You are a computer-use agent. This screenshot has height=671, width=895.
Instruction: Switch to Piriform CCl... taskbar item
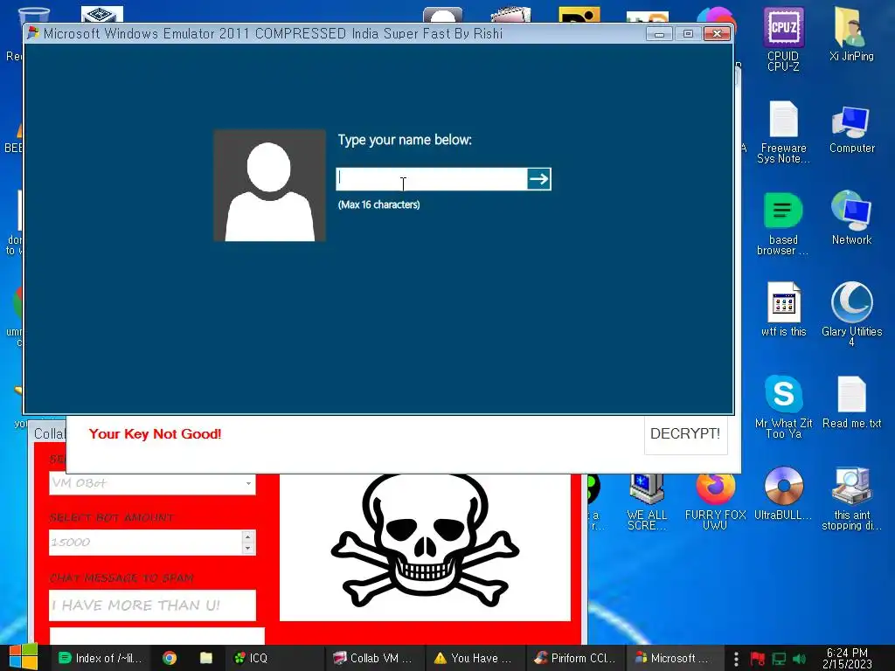pos(575,658)
